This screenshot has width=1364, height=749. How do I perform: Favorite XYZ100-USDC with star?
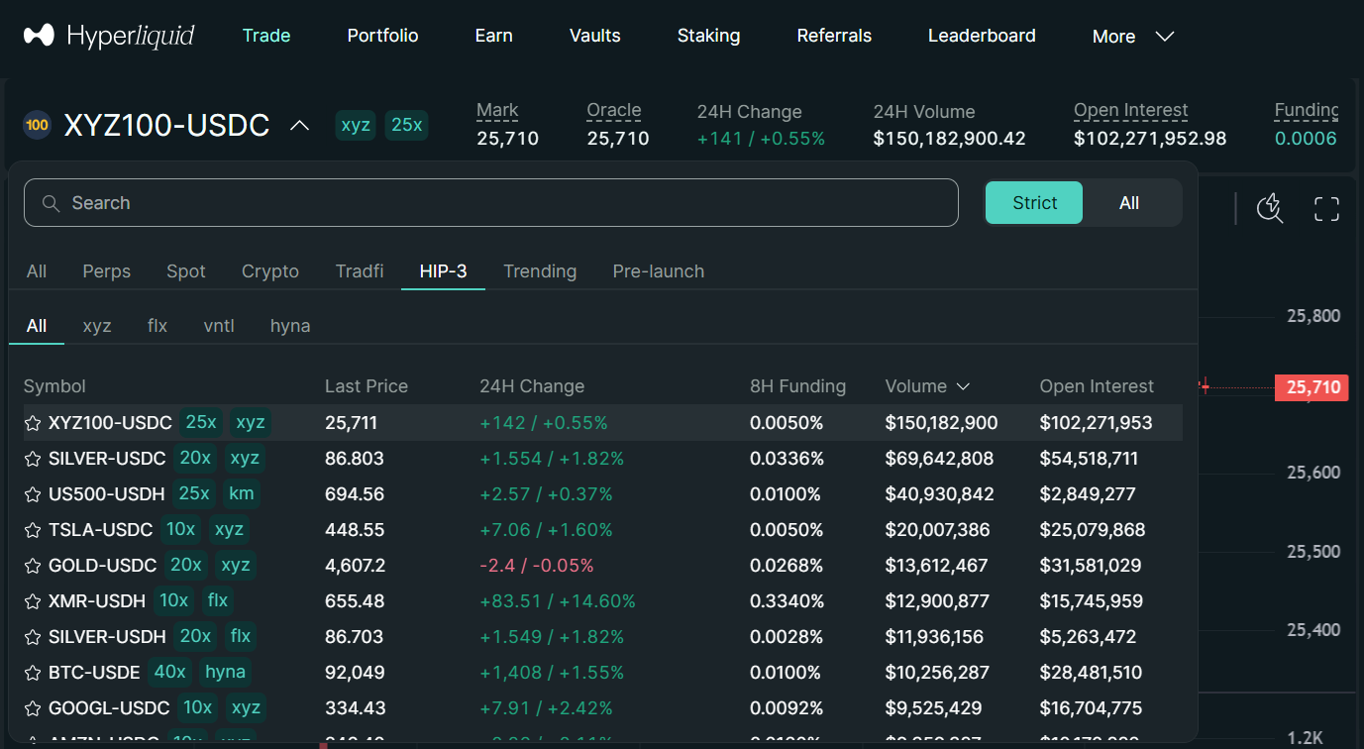33,423
